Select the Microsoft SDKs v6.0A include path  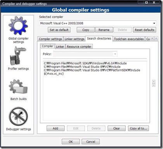(x=85, y=63)
